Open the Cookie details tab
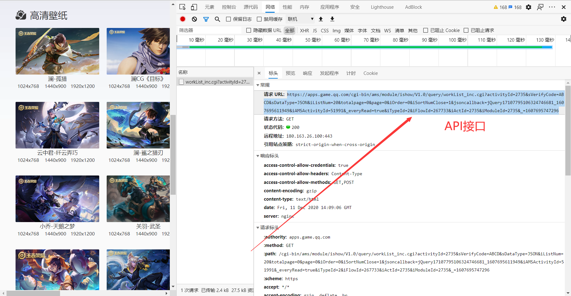571x296 pixels. point(370,73)
